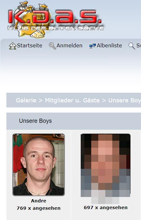Screen dimensions: 141x220
Task: Open the thumbnail captioned Andre
Action: pyautogui.click(x=39, y=165)
